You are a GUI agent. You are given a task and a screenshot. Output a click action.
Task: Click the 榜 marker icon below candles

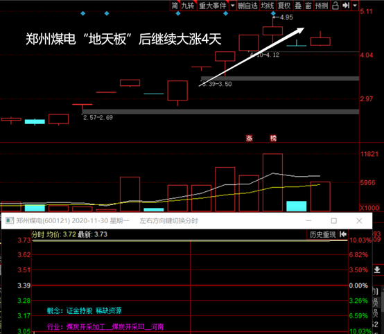click(273, 139)
